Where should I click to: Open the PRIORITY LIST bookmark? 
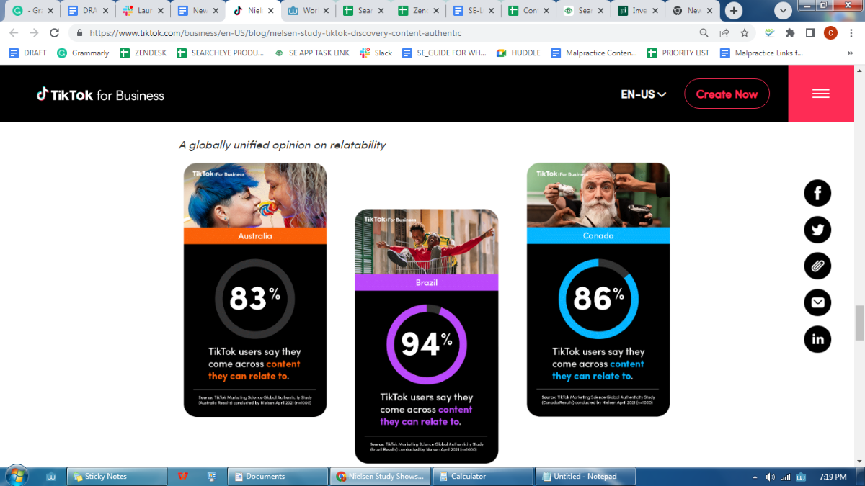pyautogui.click(x=678, y=53)
